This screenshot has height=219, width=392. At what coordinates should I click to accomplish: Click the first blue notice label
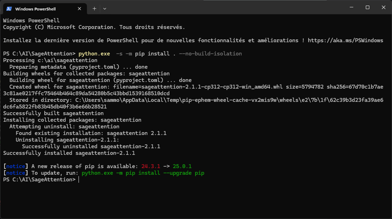pyautogui.click(x=16, y=167)
